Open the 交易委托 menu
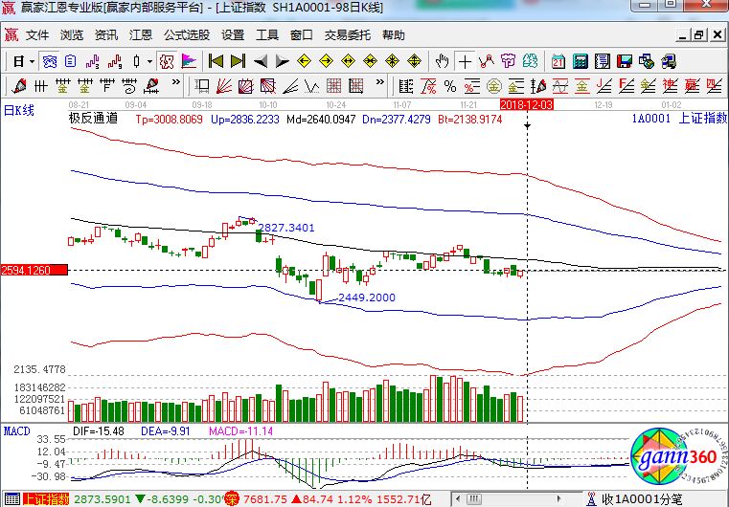This screenshot has width=729, height=507. pyautogui.click(x=347, y=35)
